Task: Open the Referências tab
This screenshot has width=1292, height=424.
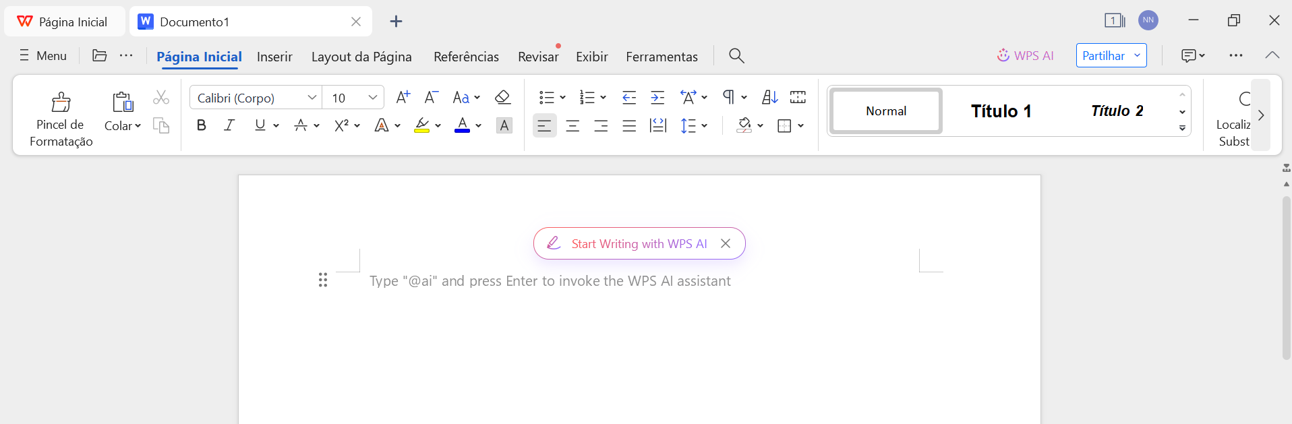Action: [x=466, y=57]
